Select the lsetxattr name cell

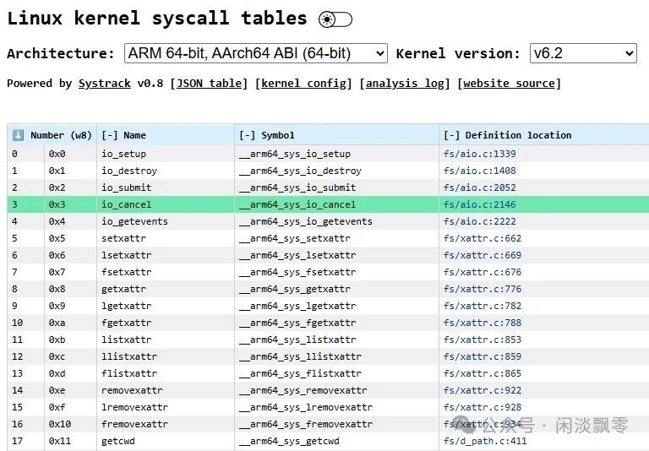click(166, 255)
